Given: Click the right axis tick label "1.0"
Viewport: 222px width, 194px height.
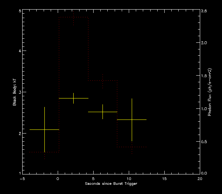Looking at the screenshot, I should pos(204,109).
